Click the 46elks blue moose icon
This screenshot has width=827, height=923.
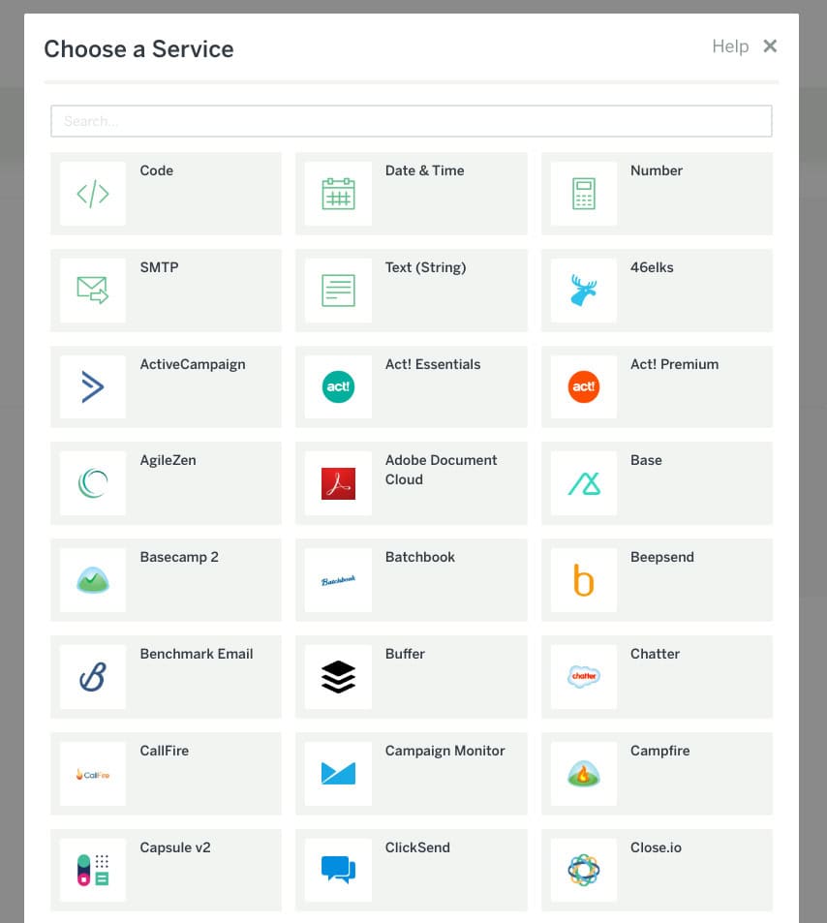[584, 291]
